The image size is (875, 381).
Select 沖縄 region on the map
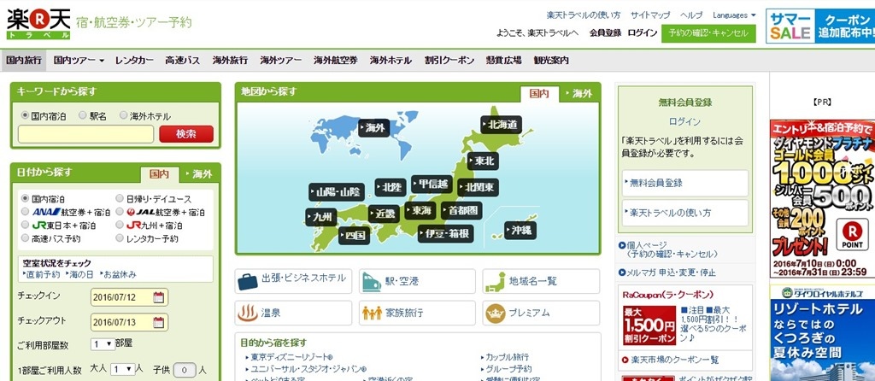tap(520, 230)
